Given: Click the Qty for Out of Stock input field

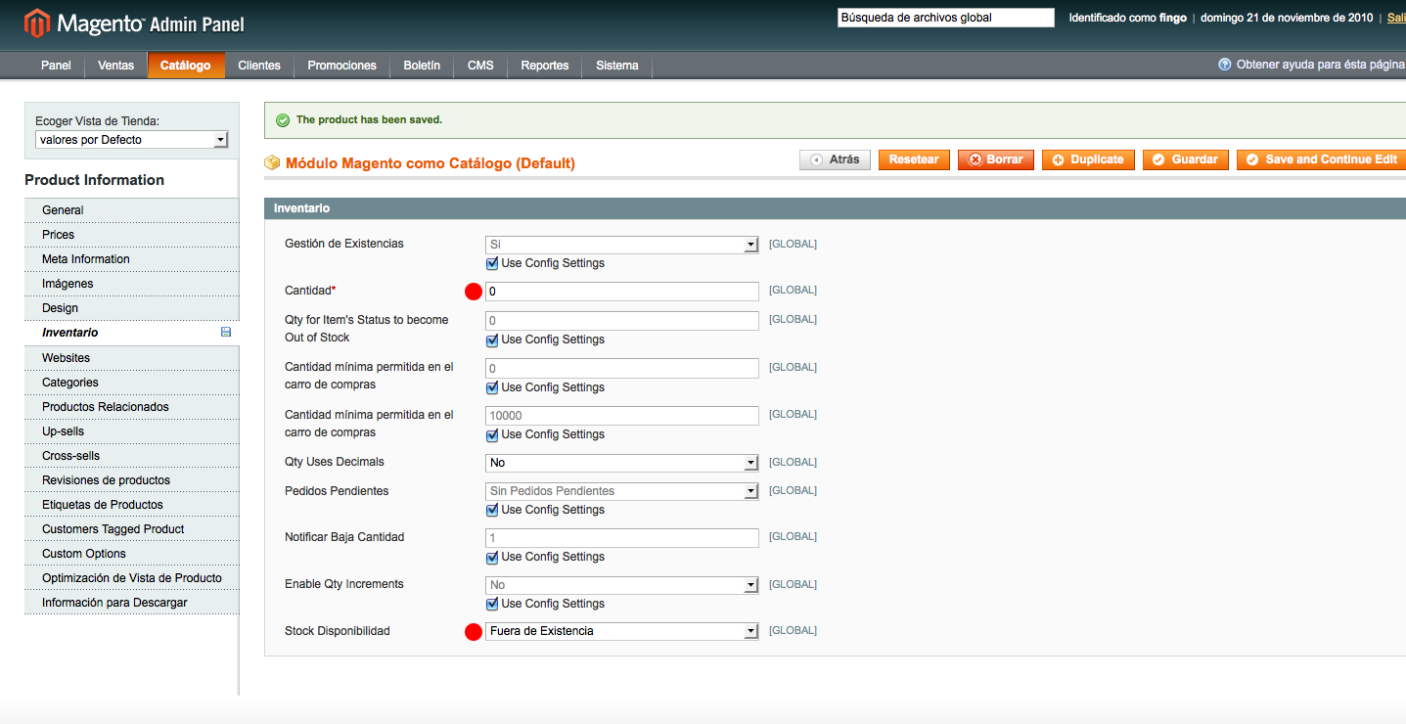Looking at the screenshot, I should point(622,321).
